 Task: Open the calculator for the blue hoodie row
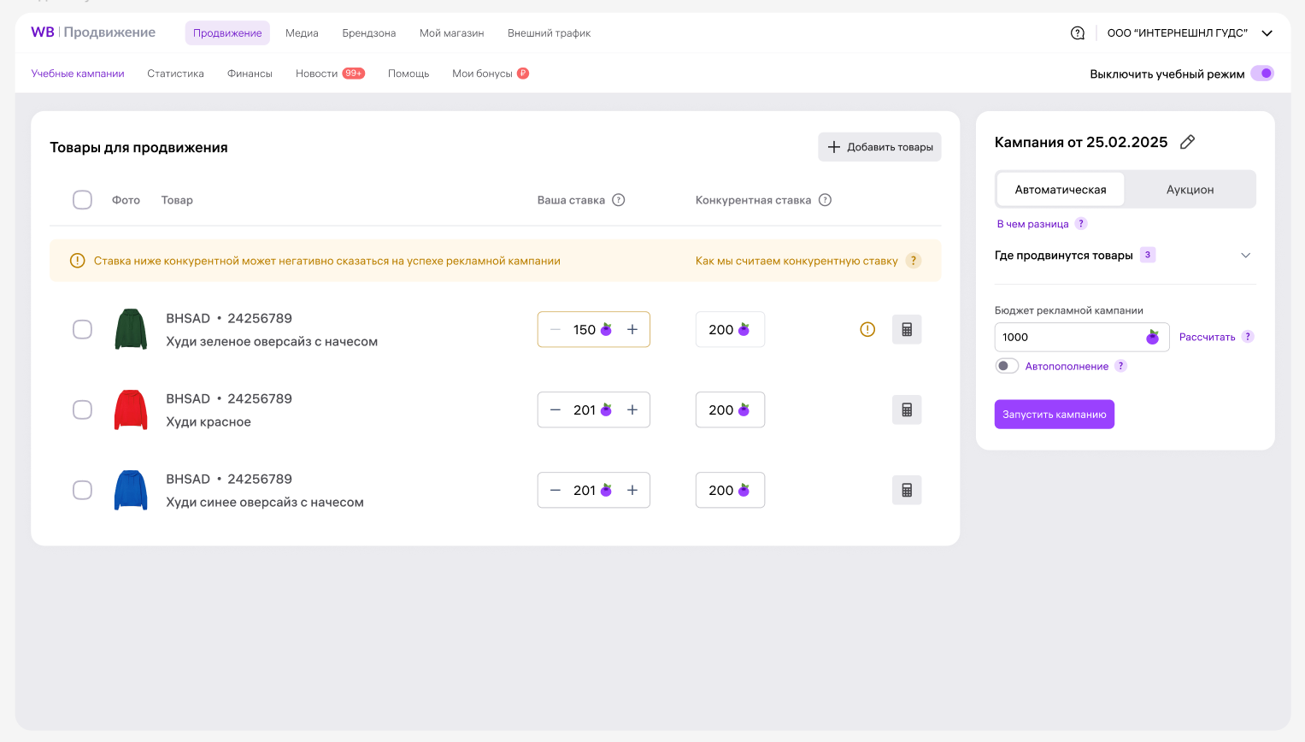coord(907,490)
